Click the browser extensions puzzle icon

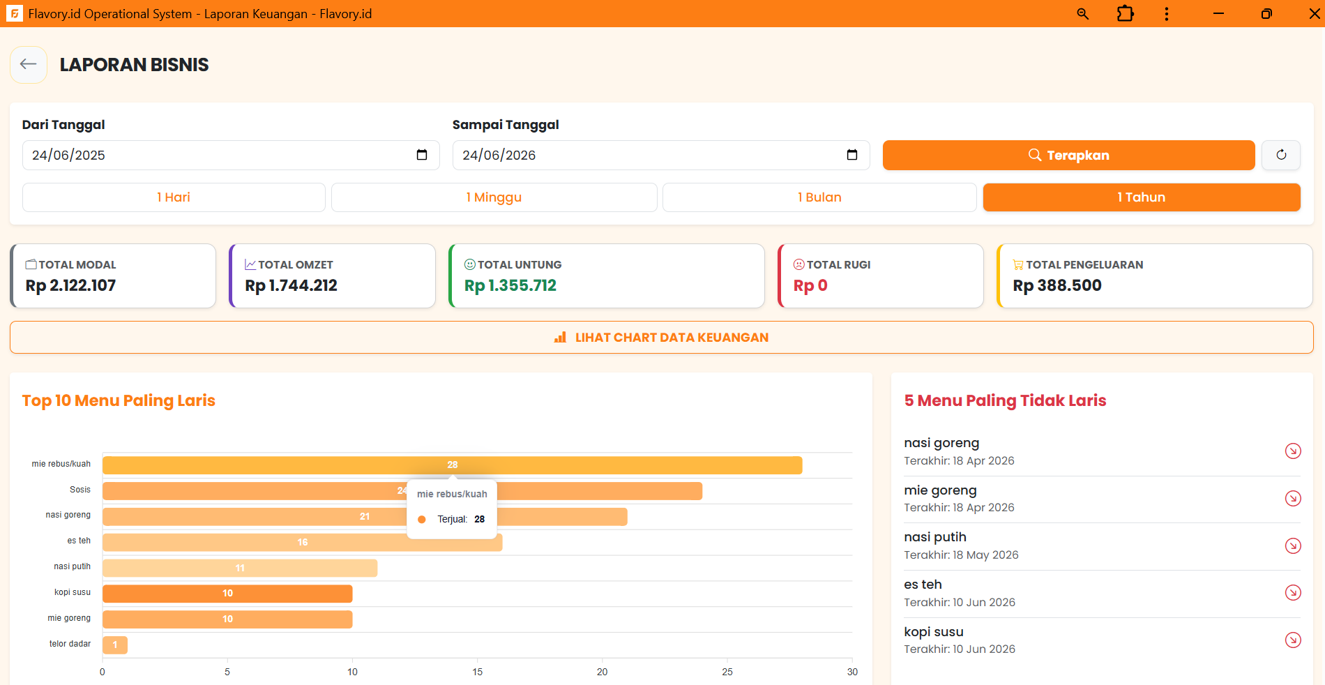[1125, 14]
